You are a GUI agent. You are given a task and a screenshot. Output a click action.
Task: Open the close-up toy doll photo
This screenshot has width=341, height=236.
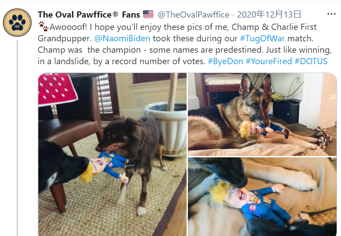(262, 197)
